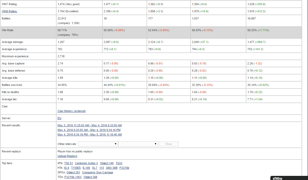Select the battles value 16,867
The width and height of the screenshot is (308, 180).
pos(251,18)
